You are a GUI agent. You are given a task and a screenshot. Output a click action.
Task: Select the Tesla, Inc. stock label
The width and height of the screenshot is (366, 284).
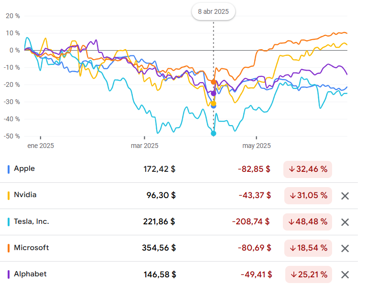coord(32,221)
